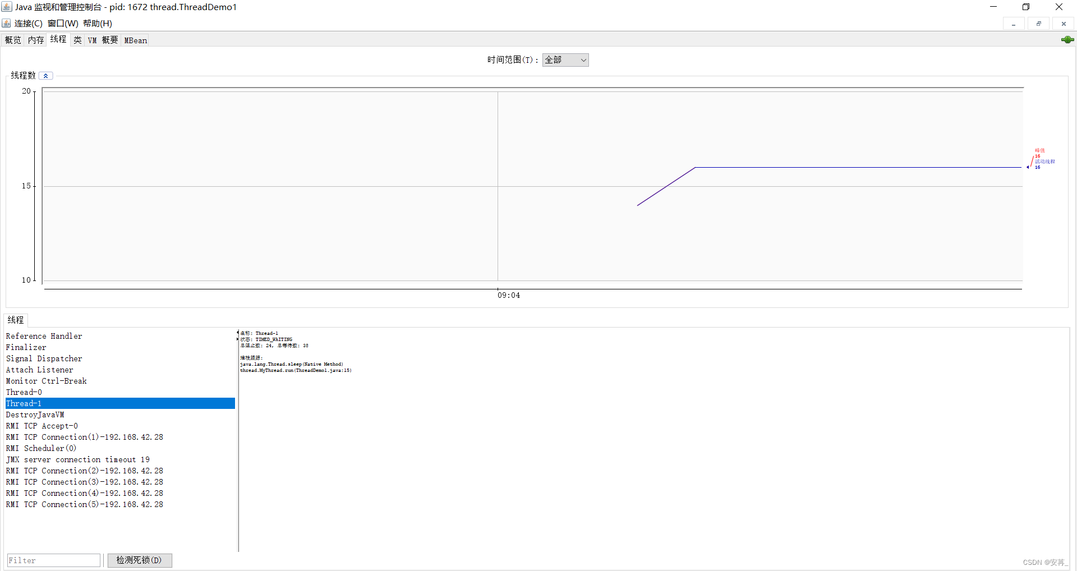Open the 帮助(H) menu

tap(98, 23)
